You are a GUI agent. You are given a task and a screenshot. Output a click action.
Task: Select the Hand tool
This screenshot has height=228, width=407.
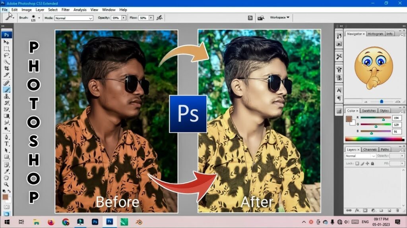coord(6,178)
